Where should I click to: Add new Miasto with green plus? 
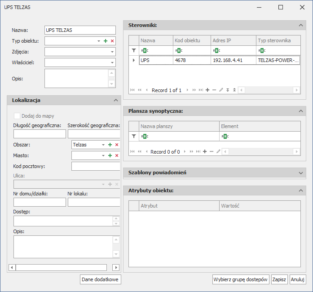[x=110, y=155]
